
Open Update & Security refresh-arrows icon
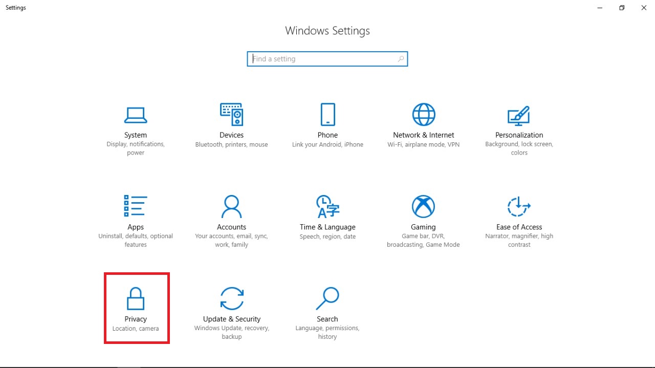pyautogui.click(x=232, y=298)
